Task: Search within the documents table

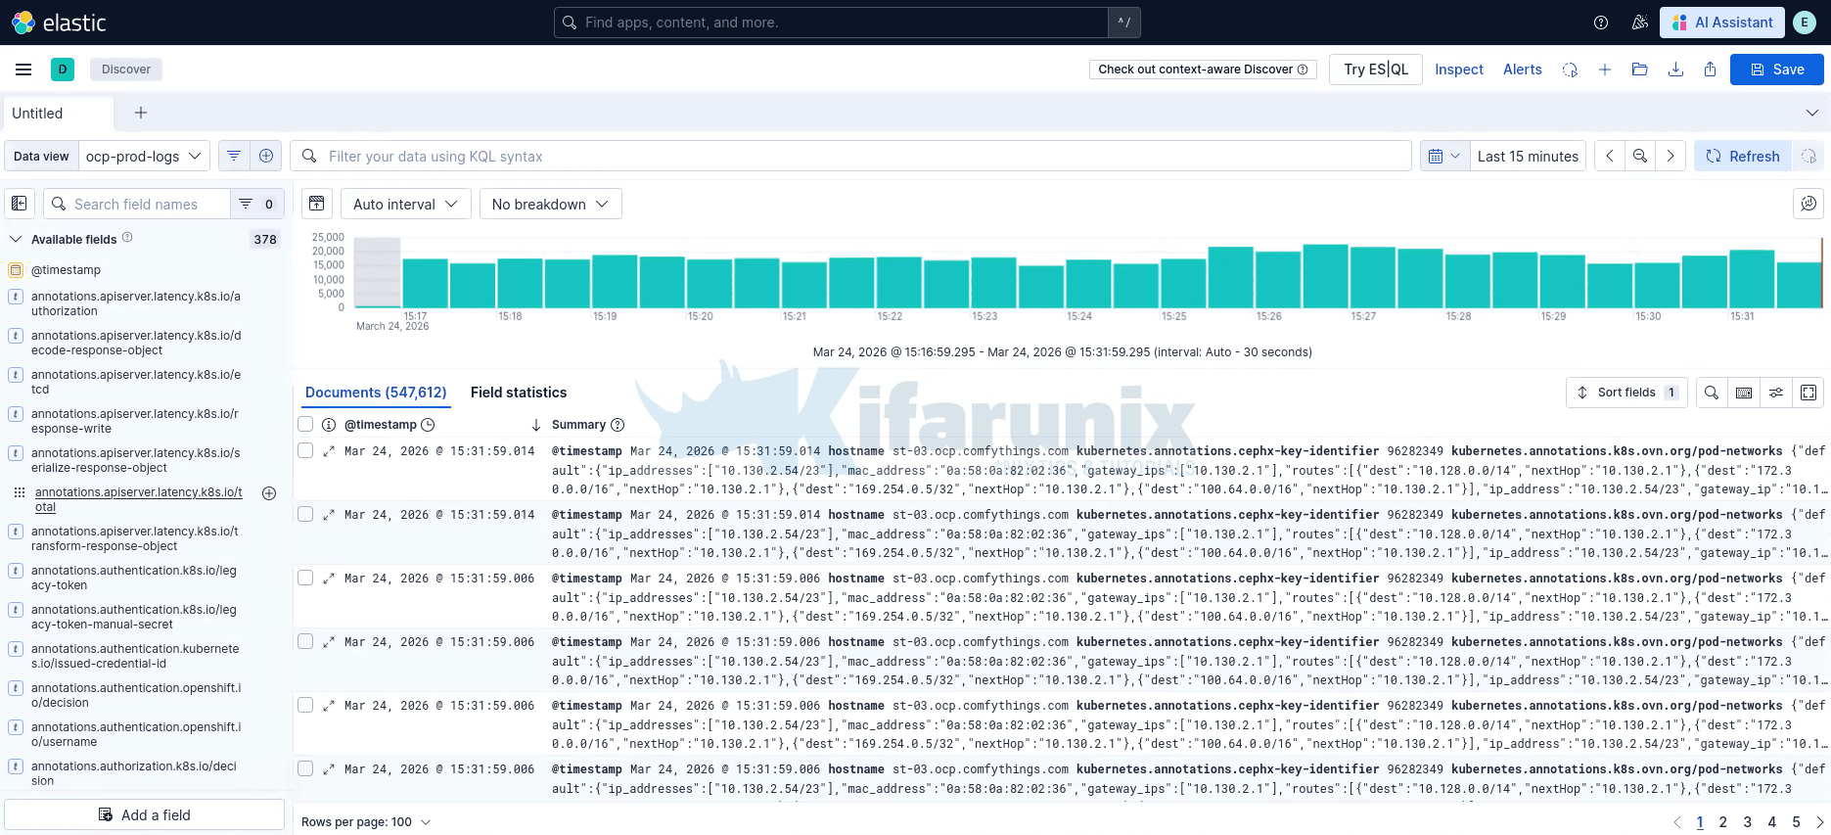Action: [1712, 393]
